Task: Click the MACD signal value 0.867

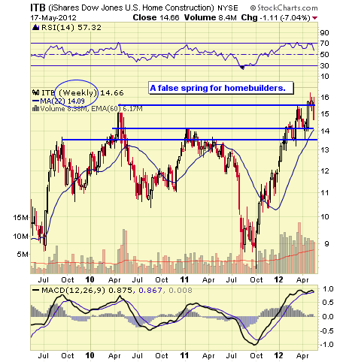Action: [150, 291]
